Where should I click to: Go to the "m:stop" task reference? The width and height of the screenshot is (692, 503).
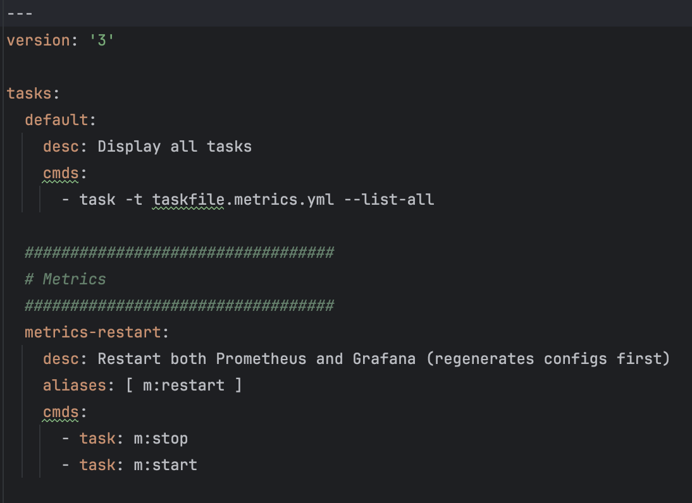click(161, 439)
